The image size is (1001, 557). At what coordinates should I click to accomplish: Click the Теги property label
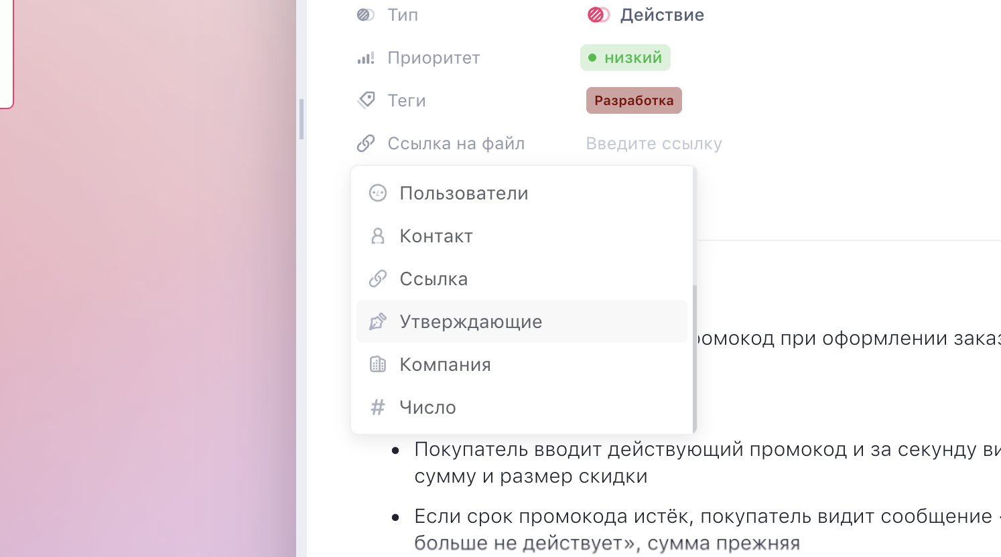point(407,100)
